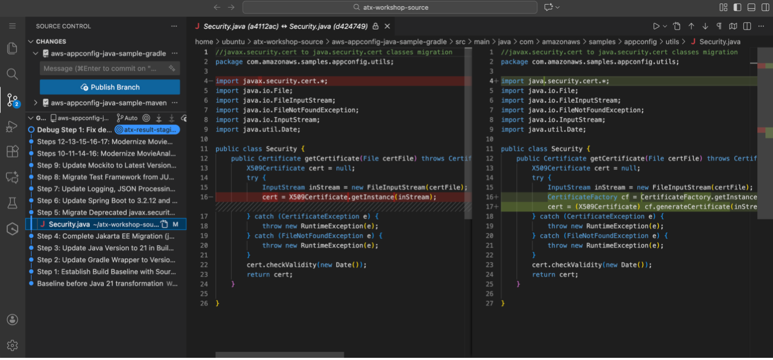Jump to previous change using the up arrow icon
This screenshot has height=360, width=773.
pos(690,25)
